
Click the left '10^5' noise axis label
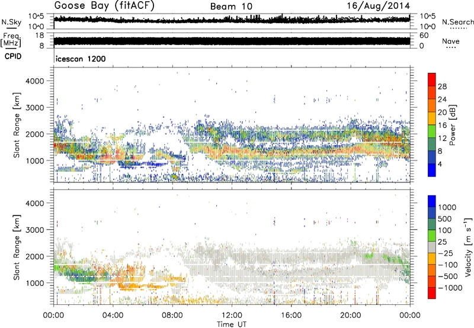36,16
